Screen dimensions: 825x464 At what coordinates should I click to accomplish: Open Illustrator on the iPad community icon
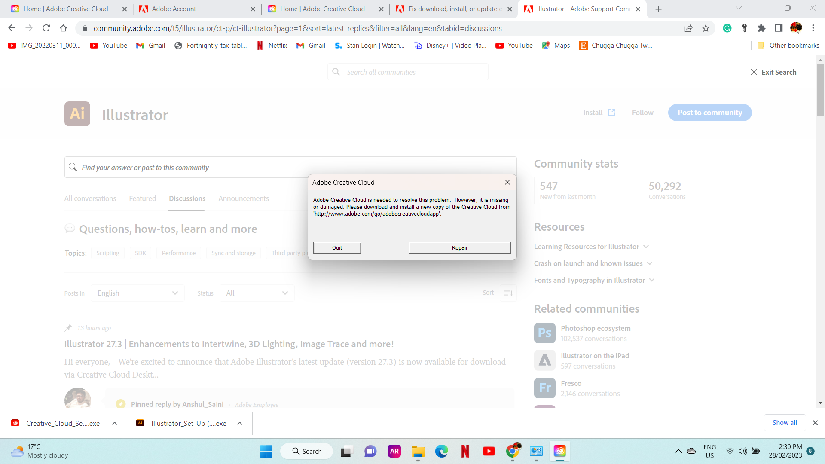click(x=544, y=360)
